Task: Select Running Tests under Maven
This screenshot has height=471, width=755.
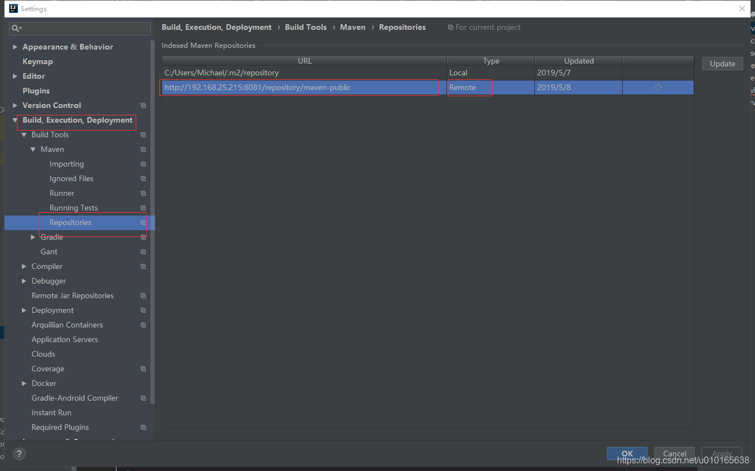Action: 74,208
